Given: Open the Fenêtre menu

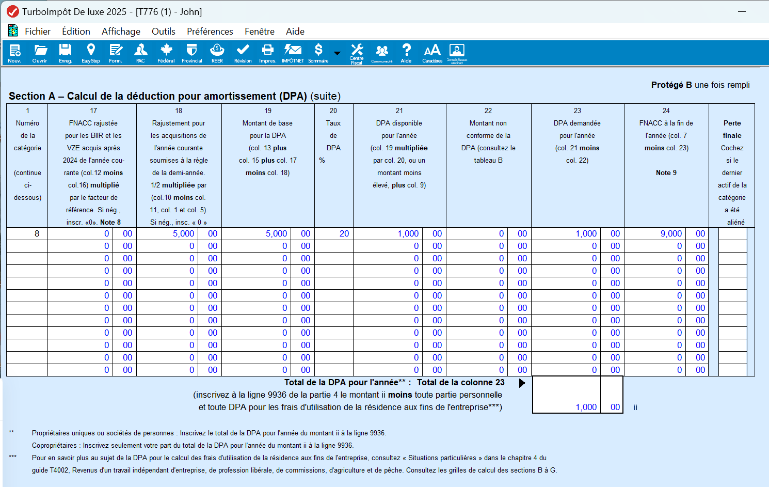Looking at the screenshot, I should point(260,32).
